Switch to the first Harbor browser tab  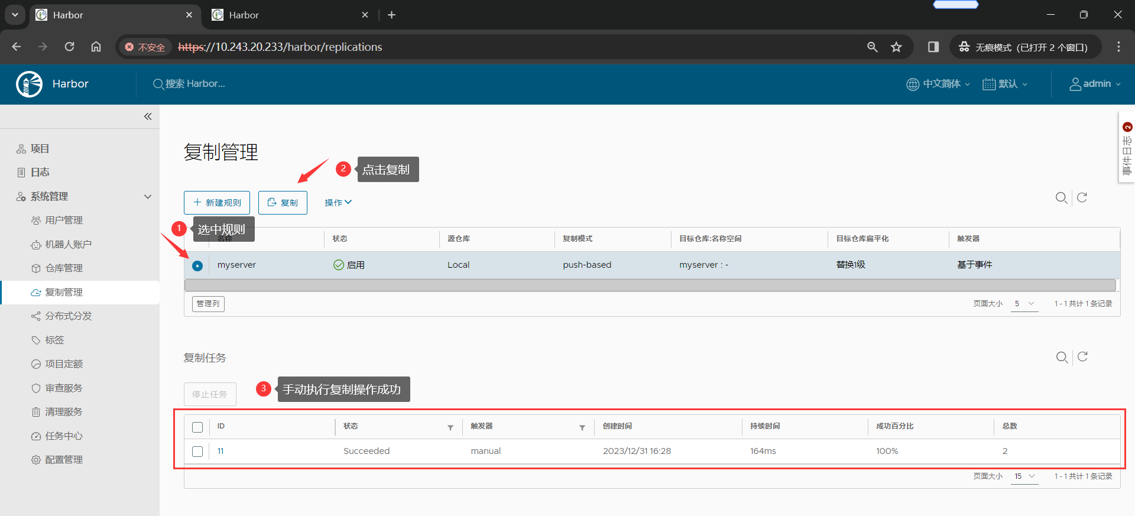coord(114,15)
